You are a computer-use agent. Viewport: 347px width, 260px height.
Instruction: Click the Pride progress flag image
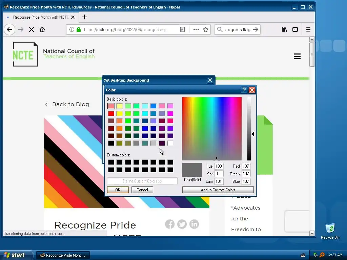pos(73,161)
